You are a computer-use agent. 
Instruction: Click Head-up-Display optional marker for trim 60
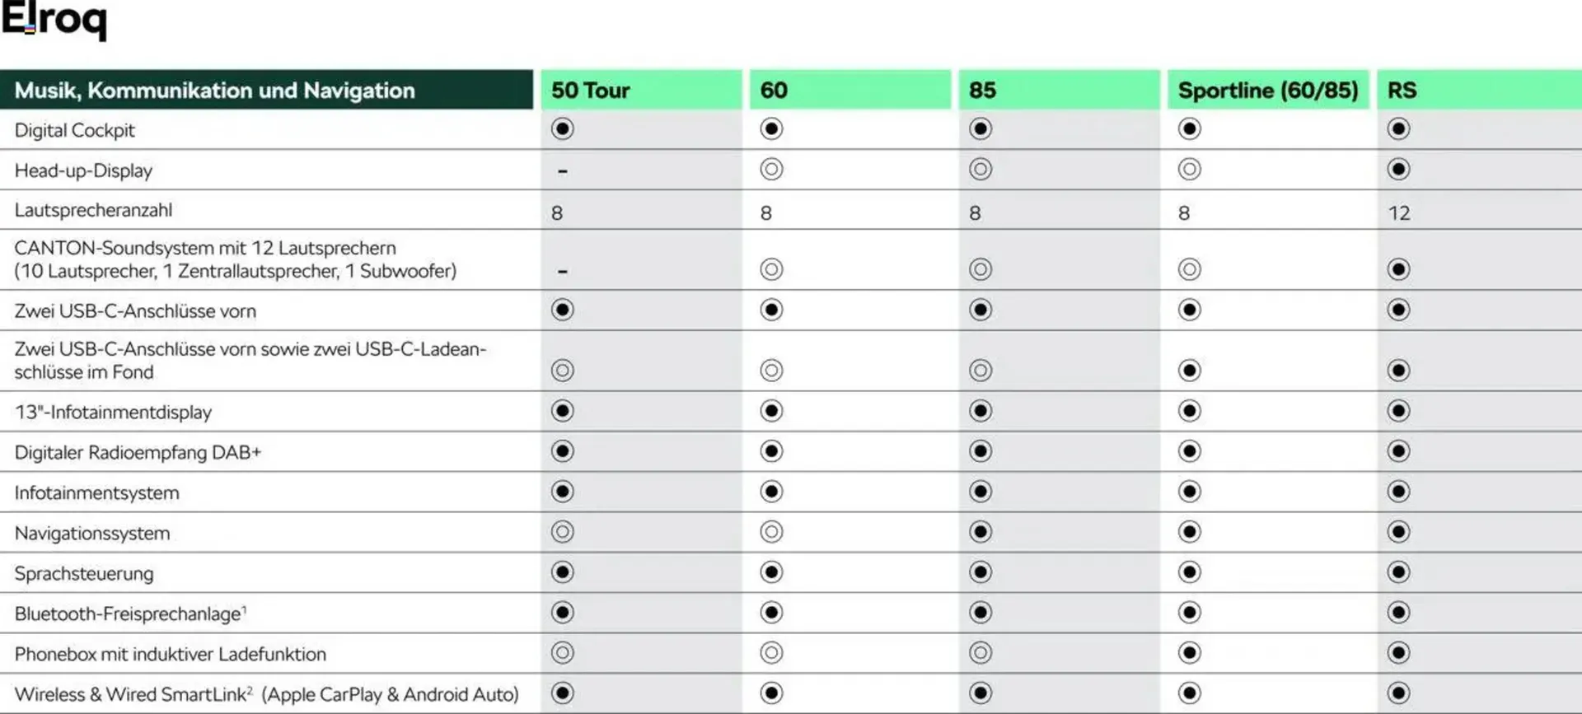pos(771,170)
